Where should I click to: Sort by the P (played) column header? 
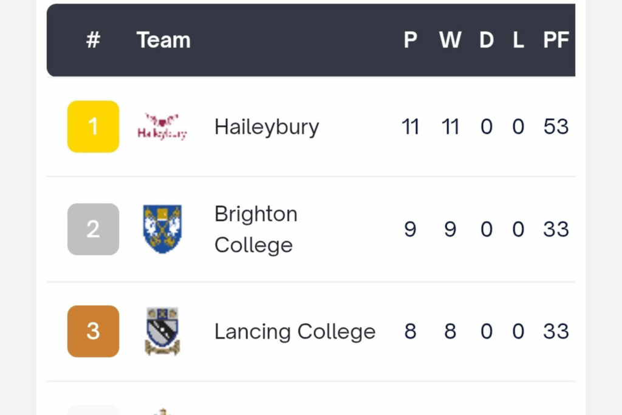(x=411, y=40)
